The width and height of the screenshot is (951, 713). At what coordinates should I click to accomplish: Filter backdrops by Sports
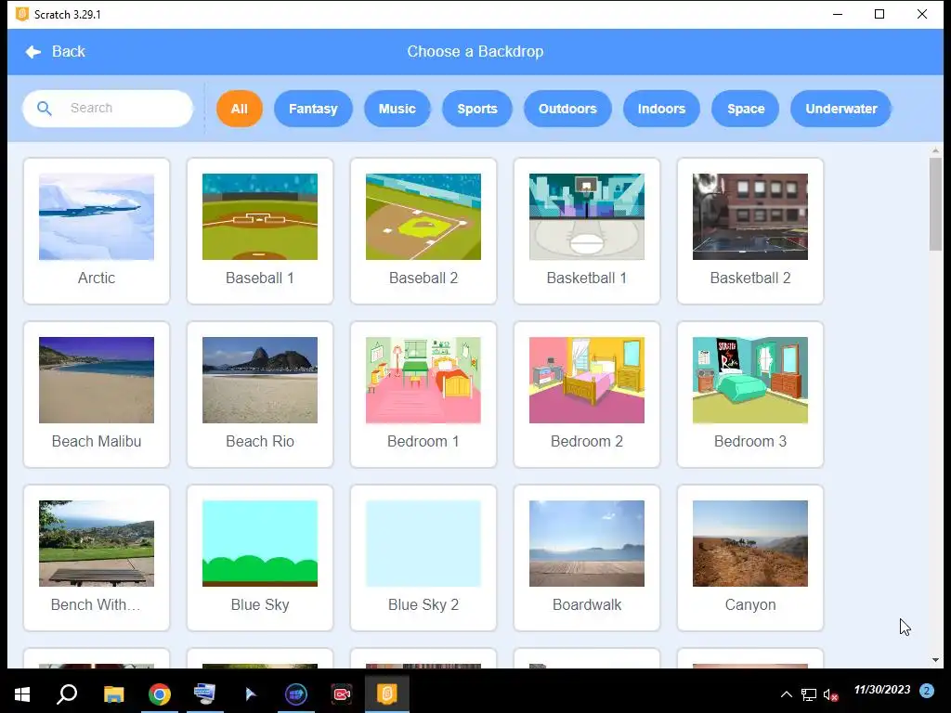[476, 109]
